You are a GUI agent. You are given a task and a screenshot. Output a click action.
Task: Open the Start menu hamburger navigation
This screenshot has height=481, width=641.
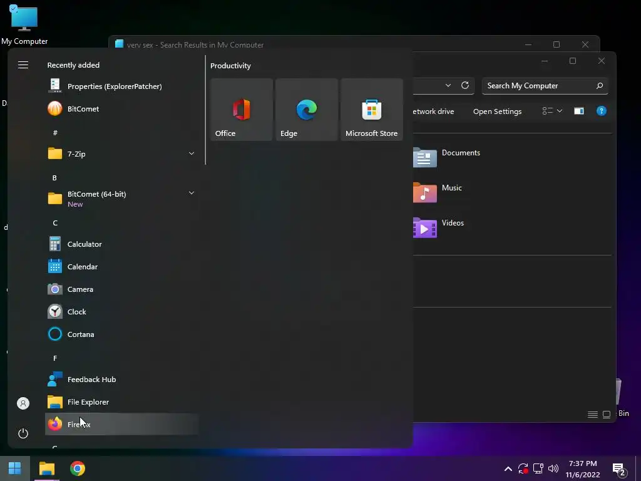coord(23,65)
